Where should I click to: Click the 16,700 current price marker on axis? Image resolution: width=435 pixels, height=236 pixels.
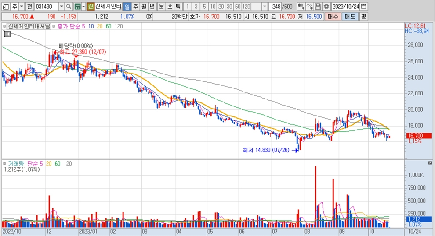coord(414,136)
